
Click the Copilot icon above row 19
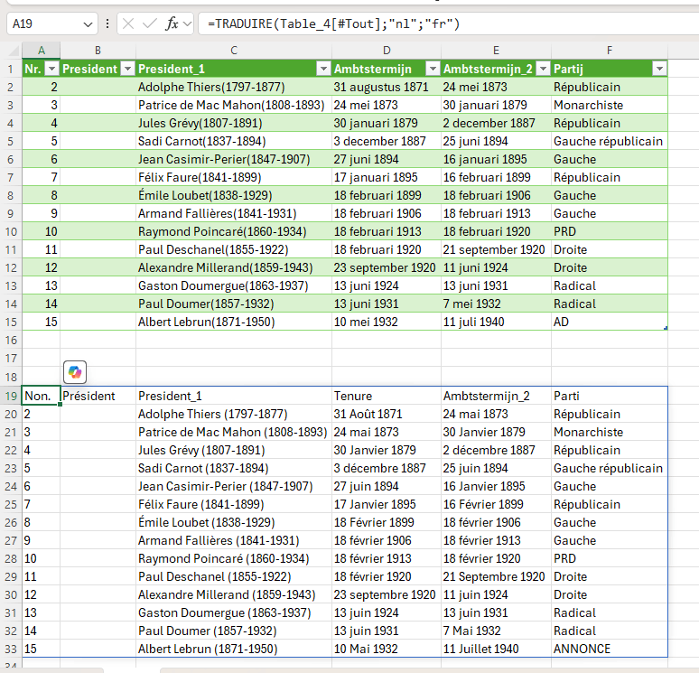75,372
